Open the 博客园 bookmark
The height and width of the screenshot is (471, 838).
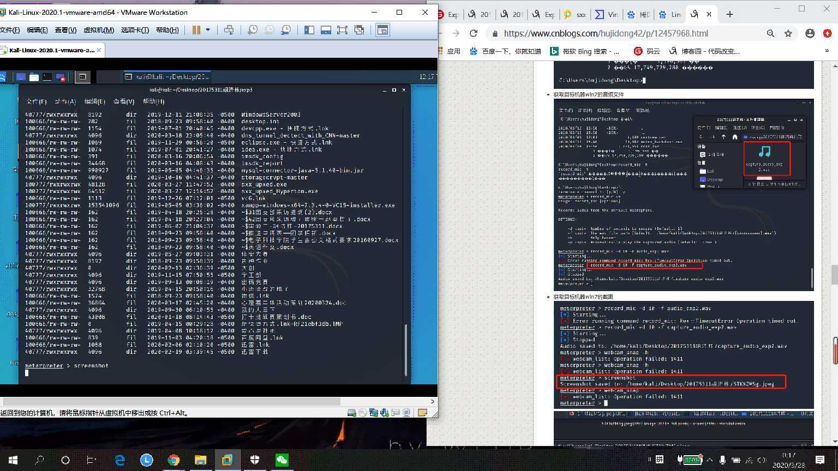704,51
